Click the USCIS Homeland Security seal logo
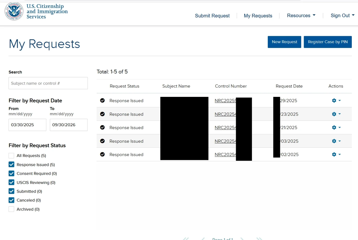This screenshot has height=240, width=358. (x=14, y=11)
